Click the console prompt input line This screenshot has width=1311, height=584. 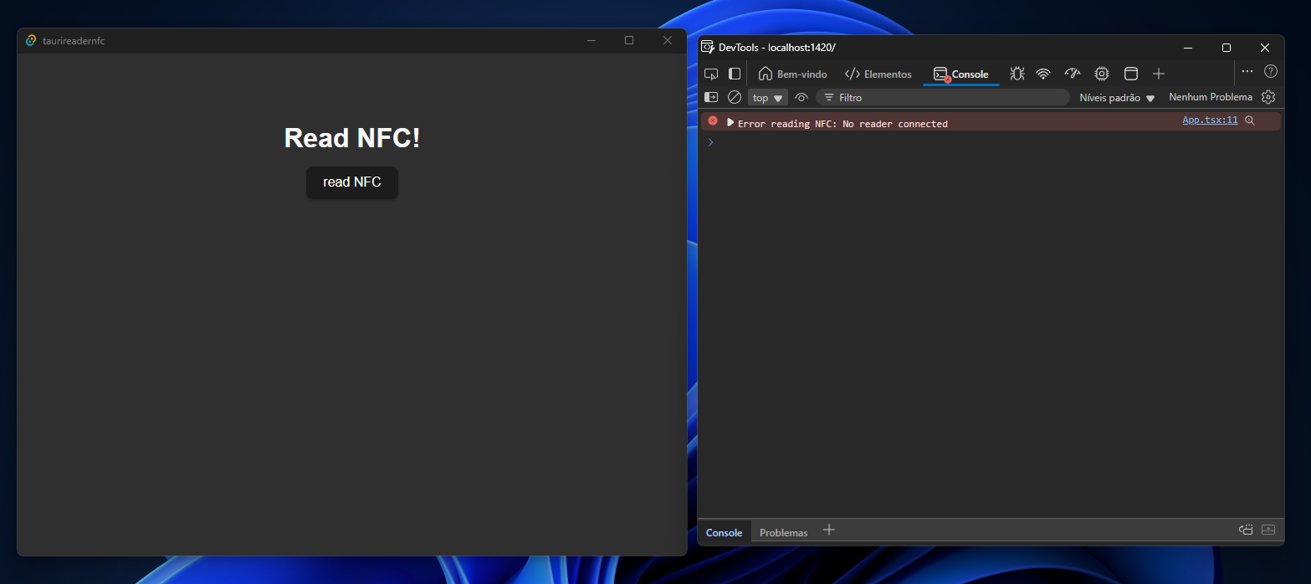[991, 142]
